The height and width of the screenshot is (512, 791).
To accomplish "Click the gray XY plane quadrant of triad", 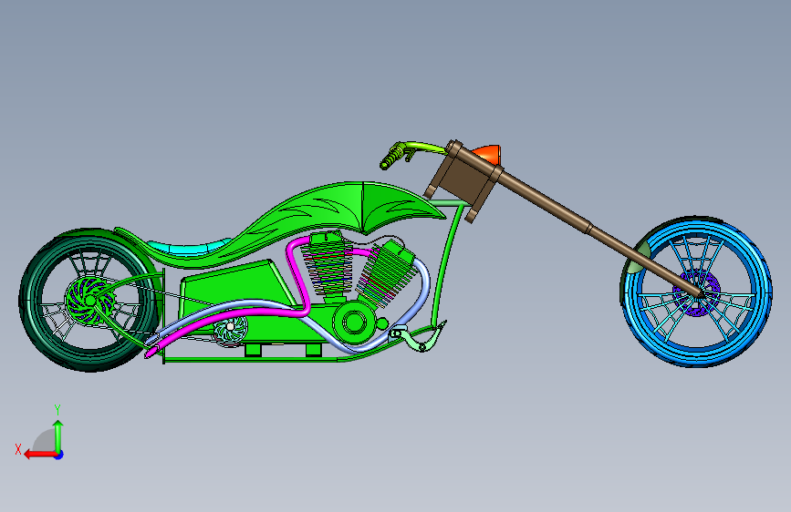I will pyautogui.click(x=45, y=442).
